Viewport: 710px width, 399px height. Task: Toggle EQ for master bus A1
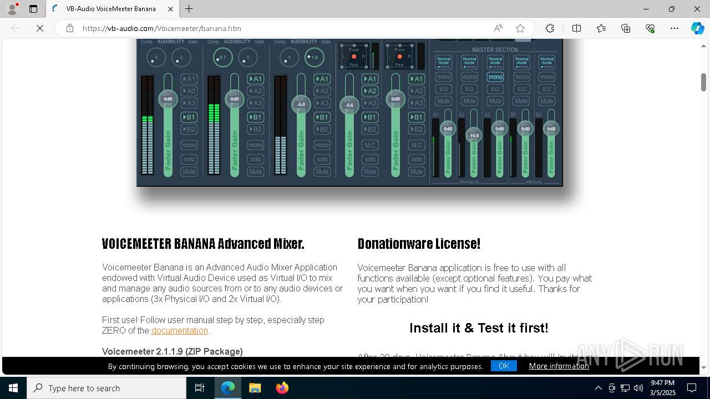point(444,89)
